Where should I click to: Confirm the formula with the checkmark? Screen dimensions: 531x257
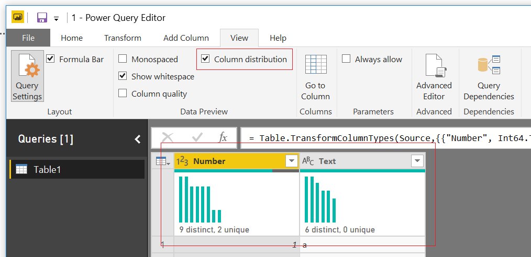tap(197, 137)
